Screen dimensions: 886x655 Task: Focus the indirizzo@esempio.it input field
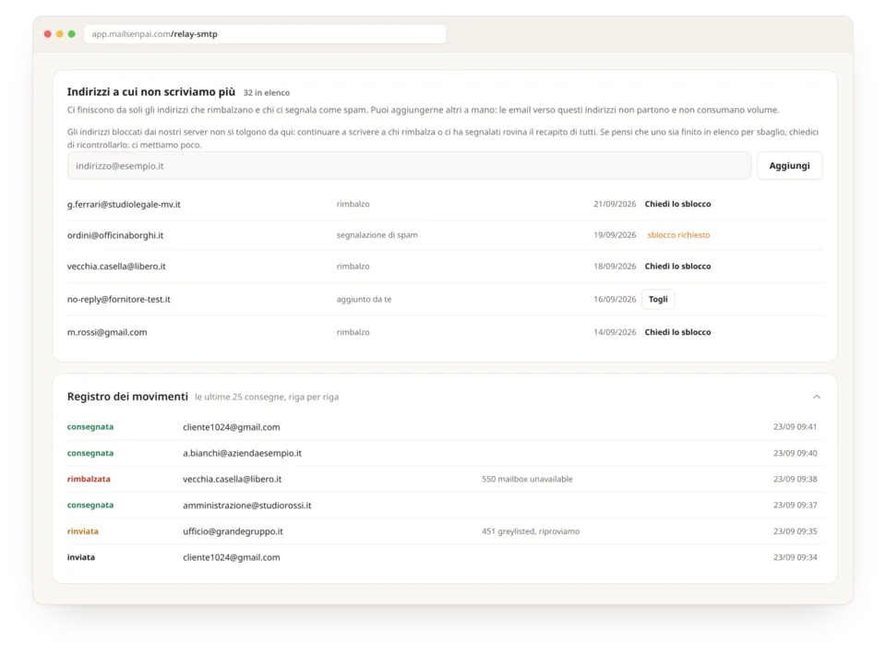click(x=409, y=165)
